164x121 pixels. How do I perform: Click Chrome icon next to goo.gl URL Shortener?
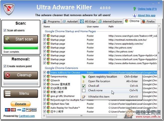tap(48, 96)
